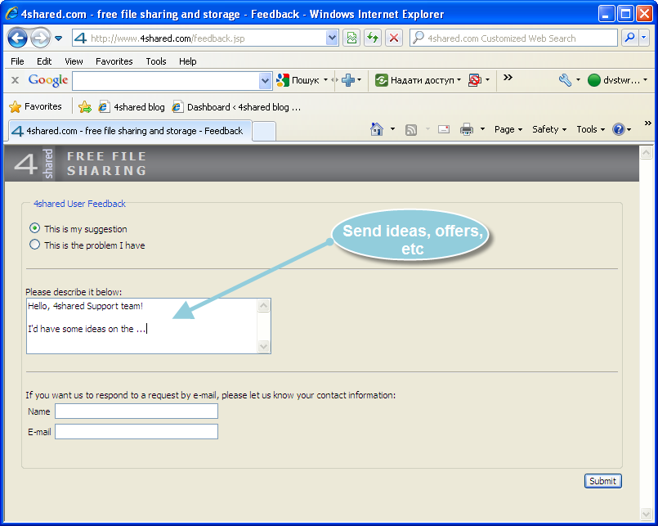Open search provider options dropdown

(644, 38)
